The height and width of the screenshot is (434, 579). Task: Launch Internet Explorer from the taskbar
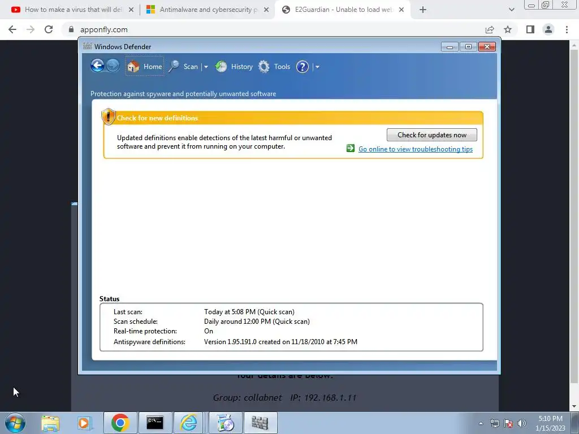click(x=189, y=423)
